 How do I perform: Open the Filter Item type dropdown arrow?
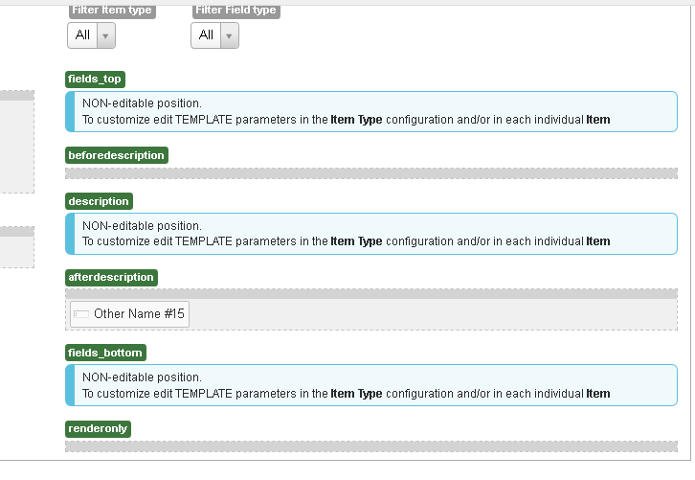pyautogui.click(x=105, y=35)
